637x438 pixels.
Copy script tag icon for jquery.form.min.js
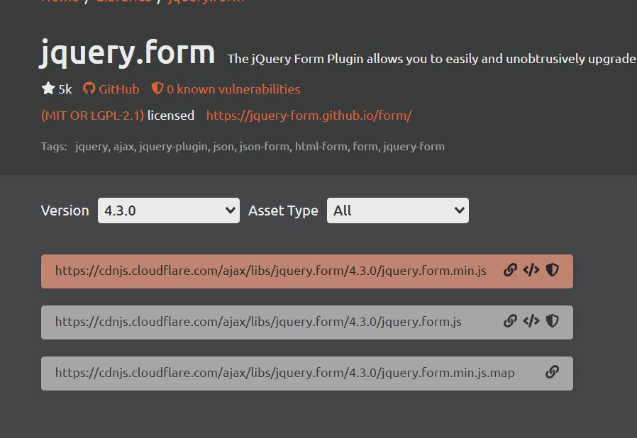tap(531, 270)
